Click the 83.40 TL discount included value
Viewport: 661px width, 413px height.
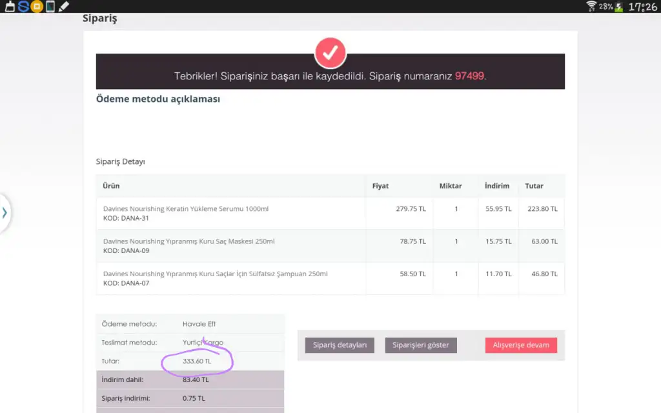coord(196,379)
